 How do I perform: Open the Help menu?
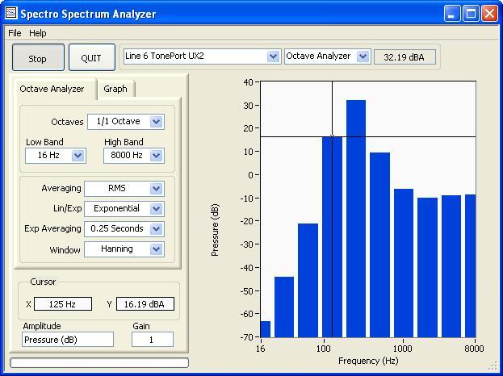[38, 33]
